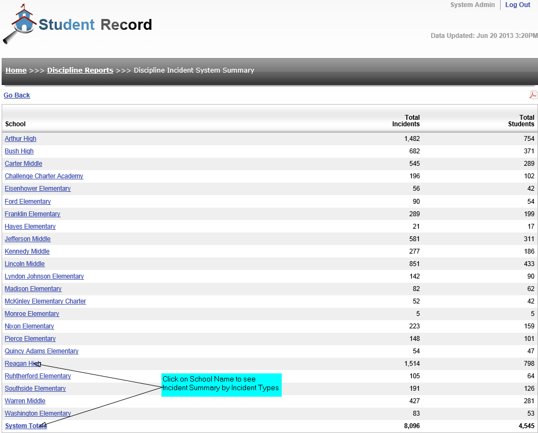Click the Discipline Incident System Summary title
The image size is (538, 433).
194,70
